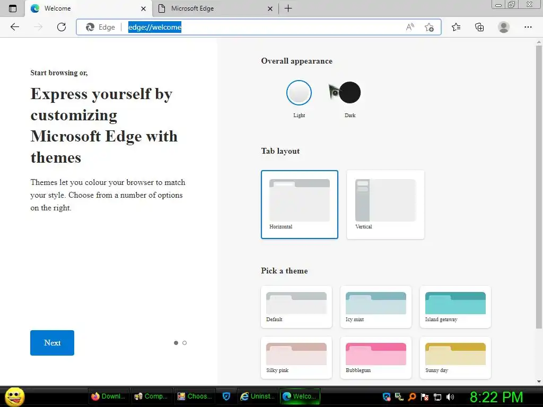The image size is (543, 407).
Task: Switch to Comp... taskbar item
Action: (x=151, y=396)
